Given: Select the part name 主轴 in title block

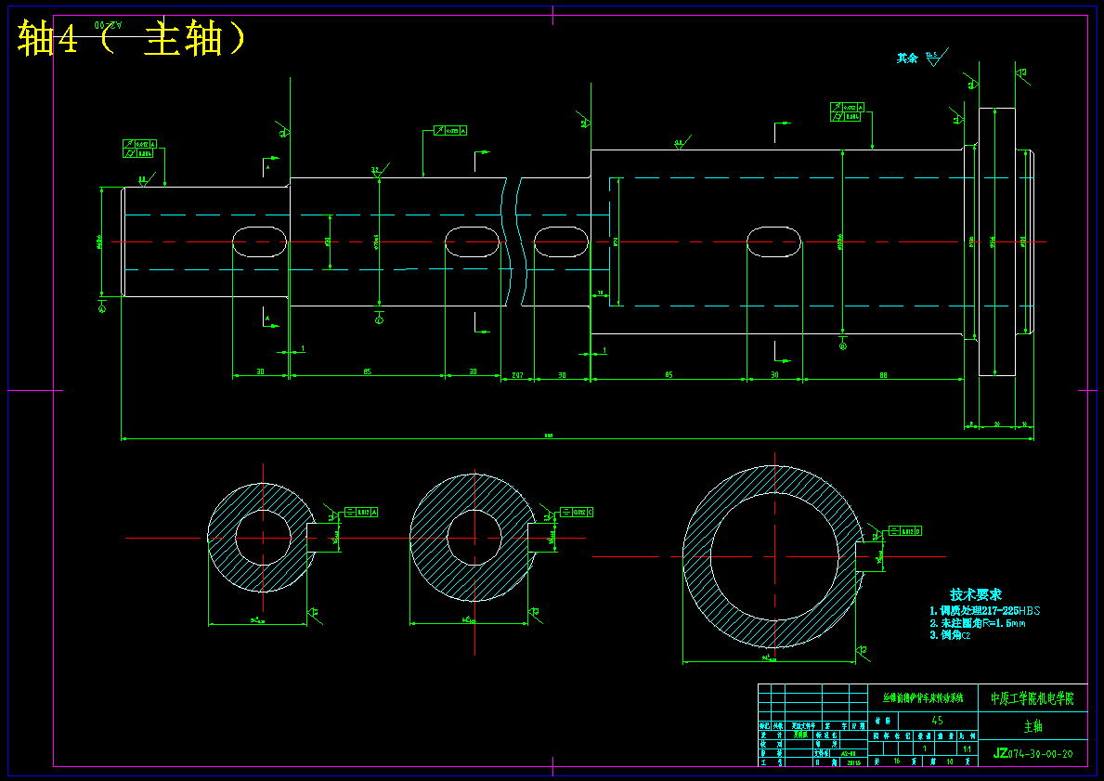Looking at the screenshot, I should tap(1033, 726).
